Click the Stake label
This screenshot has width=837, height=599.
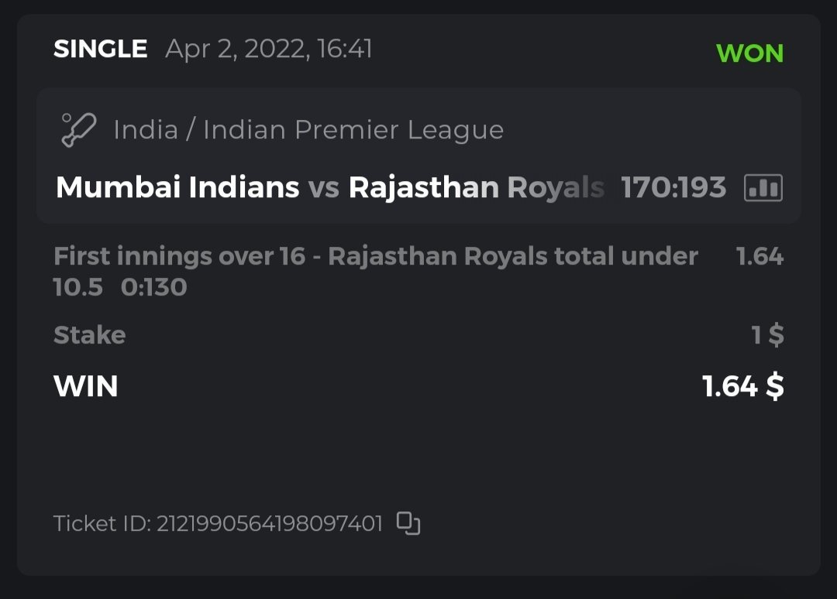coord(89,335)
